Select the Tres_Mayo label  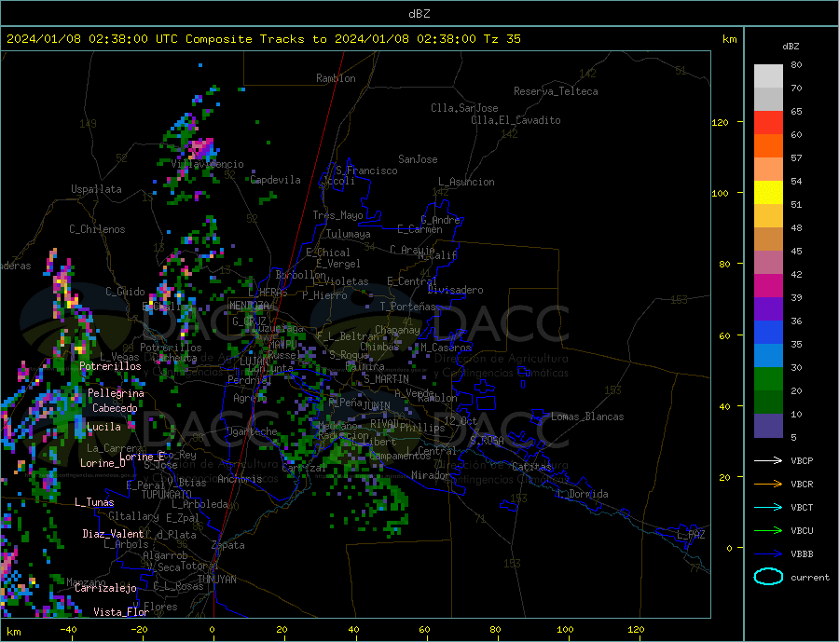click(x=337, y=215)
